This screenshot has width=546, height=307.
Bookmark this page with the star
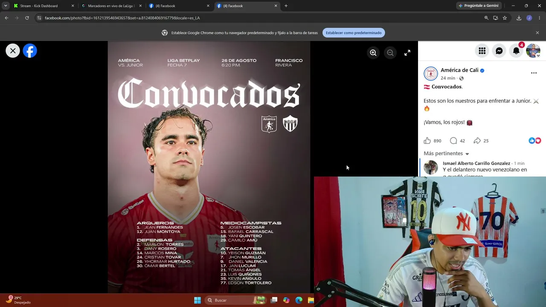pyautogui.click(x=505, y=18)
